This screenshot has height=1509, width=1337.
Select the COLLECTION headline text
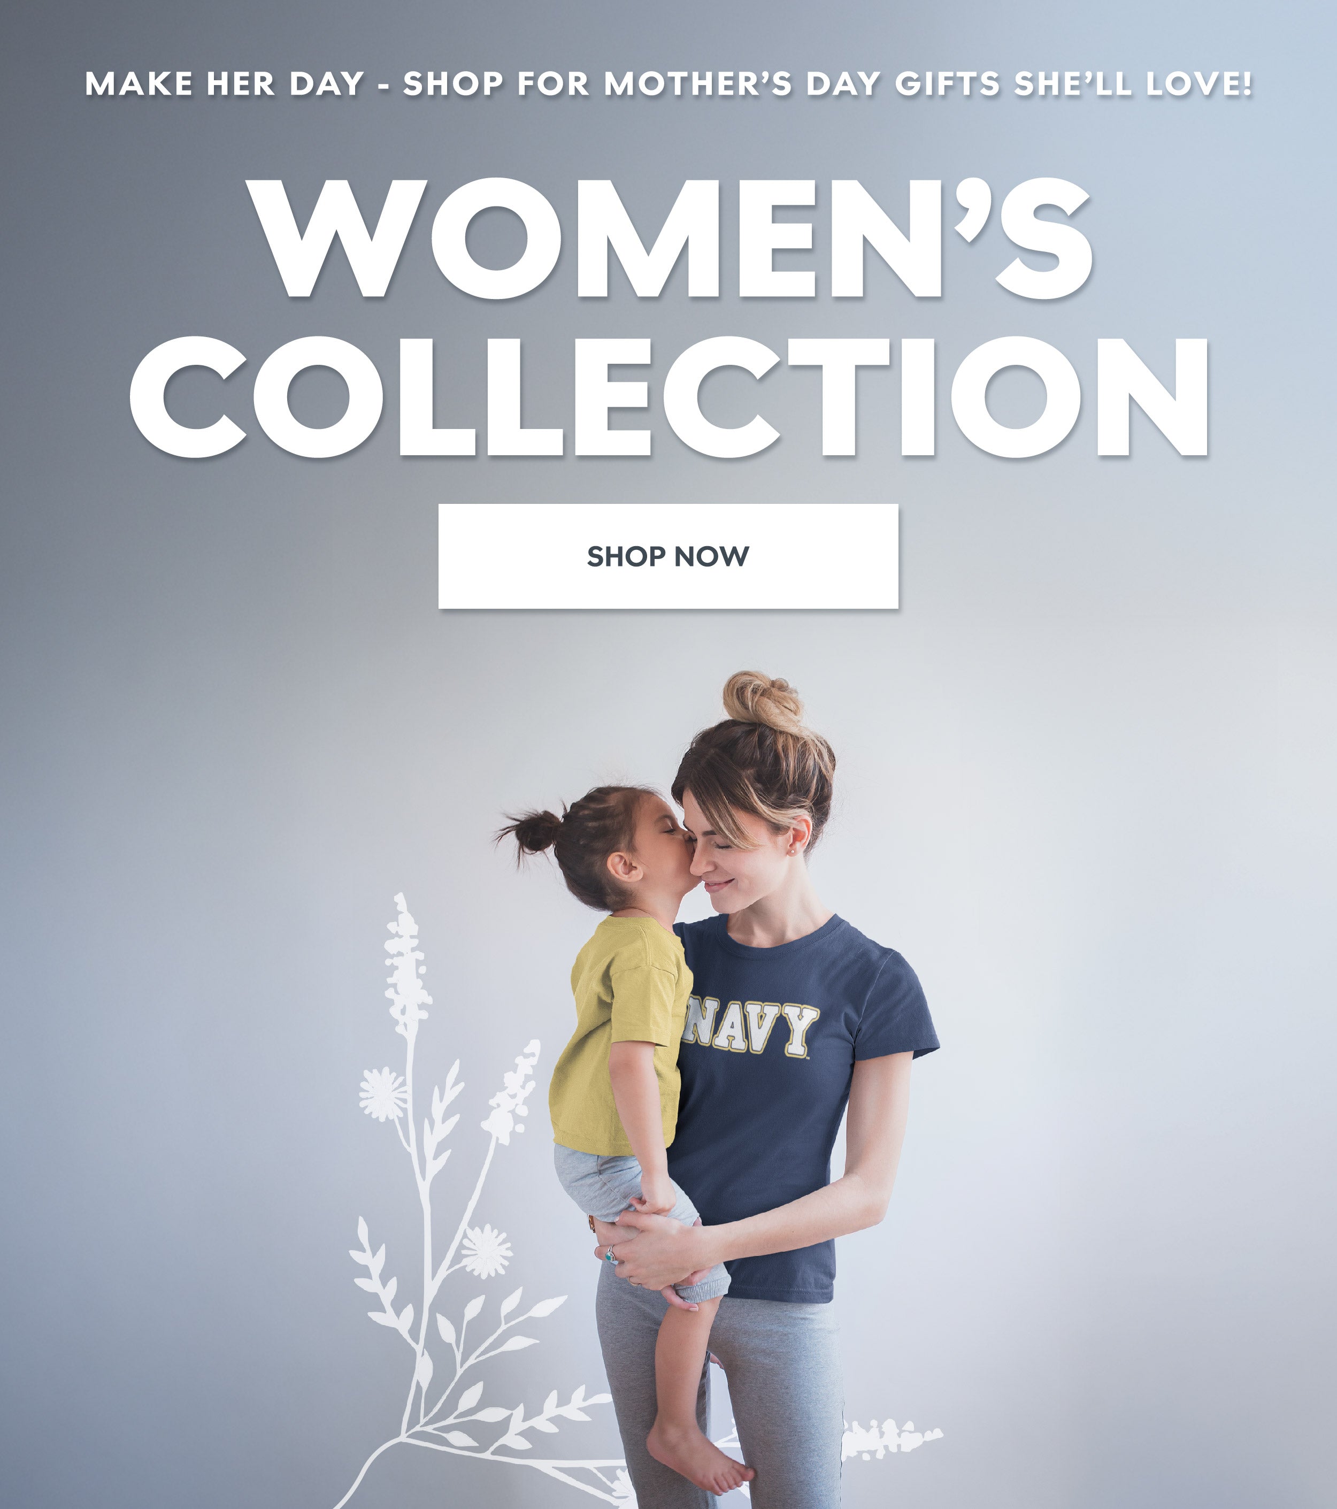(x=669, y=396)
